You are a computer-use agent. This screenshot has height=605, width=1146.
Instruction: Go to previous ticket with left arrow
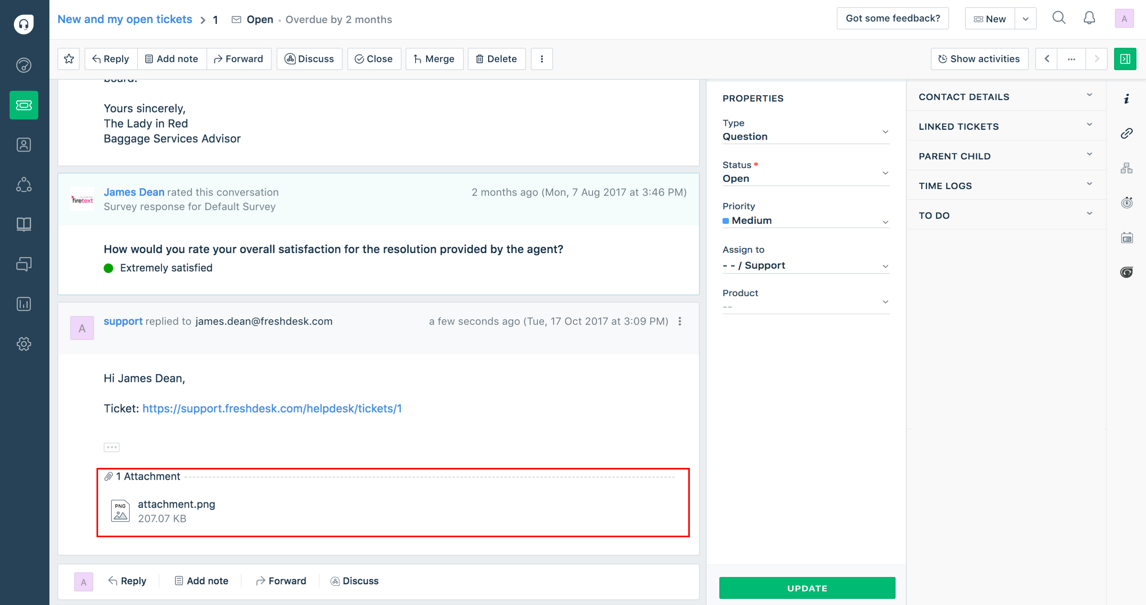(x=1047, y=59)
